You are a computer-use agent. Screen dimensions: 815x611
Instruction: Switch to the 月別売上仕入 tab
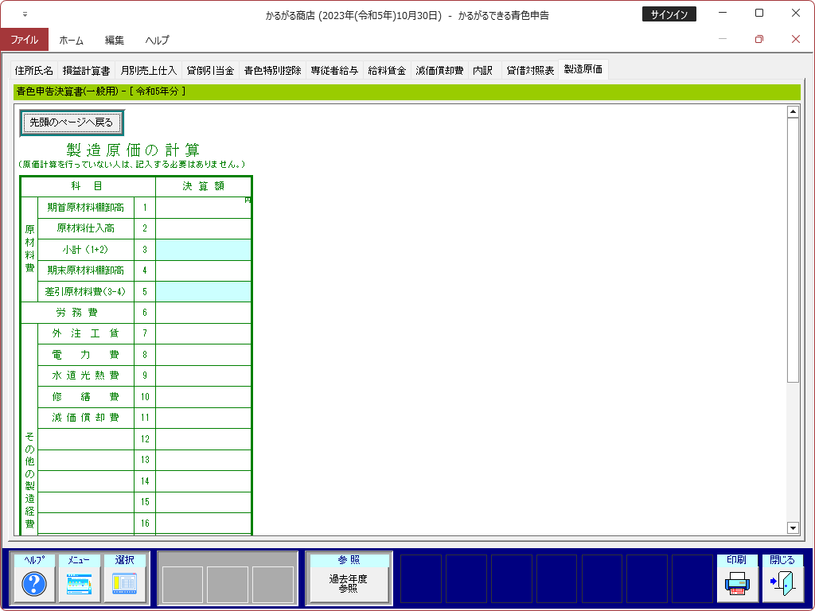[x=149, y=70]
